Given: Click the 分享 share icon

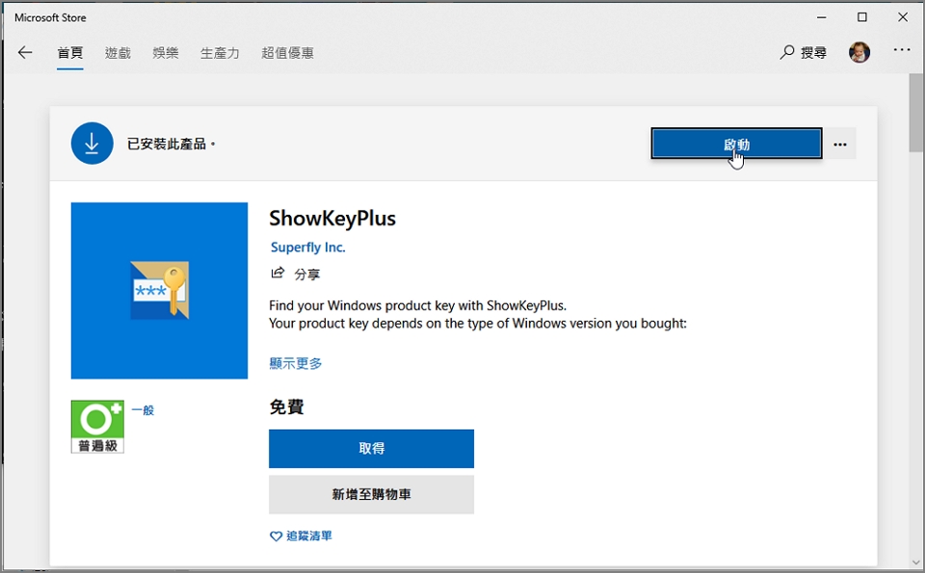Looking at the screenshot, I should pyautogui.click(x=279, y=273).
